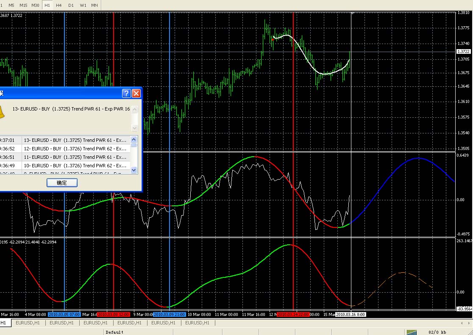Click alert list scroll up arrow
Viewport: 473px width, 335px height.
(x=134, y=139)
